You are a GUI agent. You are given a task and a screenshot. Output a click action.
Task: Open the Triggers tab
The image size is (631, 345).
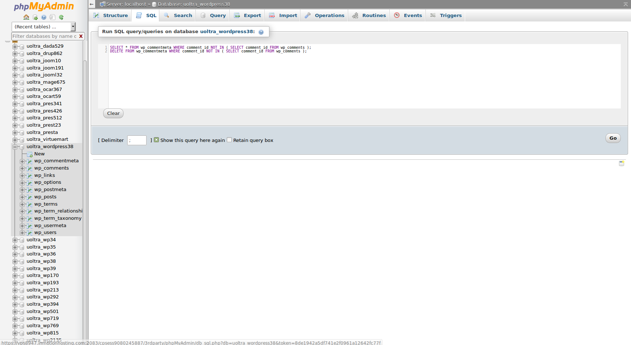[446, 15]
